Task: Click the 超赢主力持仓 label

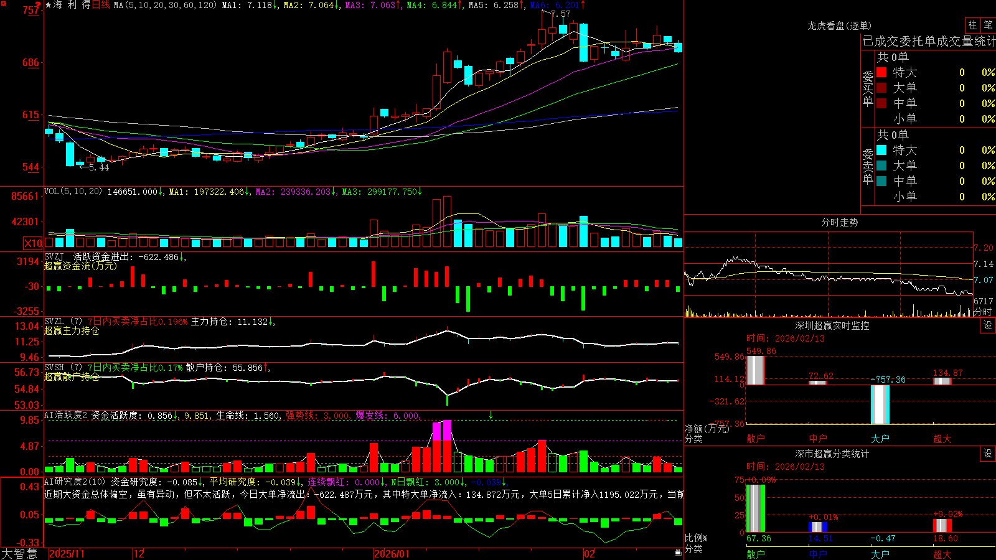Action: pos(72,330)
